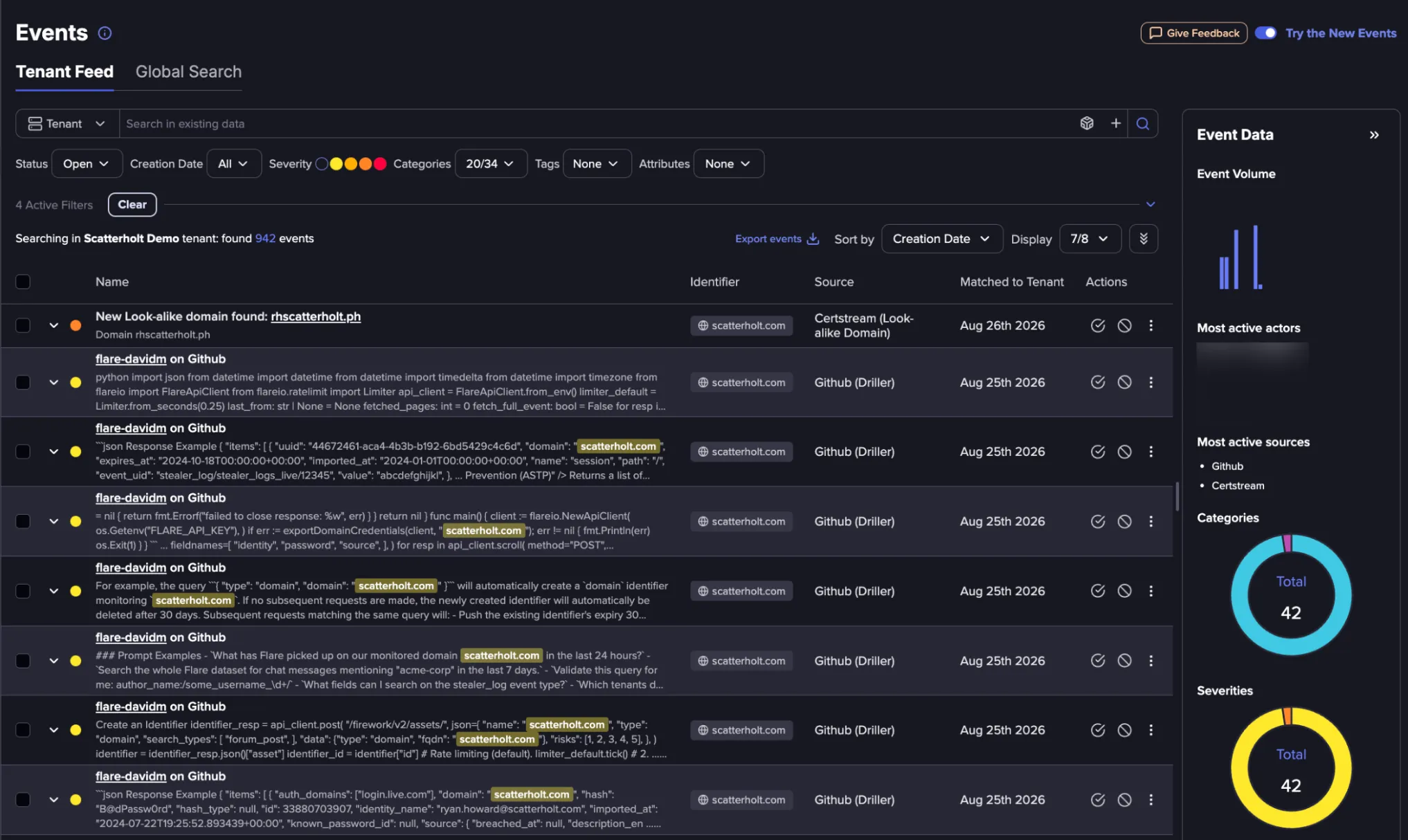Mark the 'return fmt.Errorf' Github event remediated
The image size is (1408, 840).
coord(1098,521)
